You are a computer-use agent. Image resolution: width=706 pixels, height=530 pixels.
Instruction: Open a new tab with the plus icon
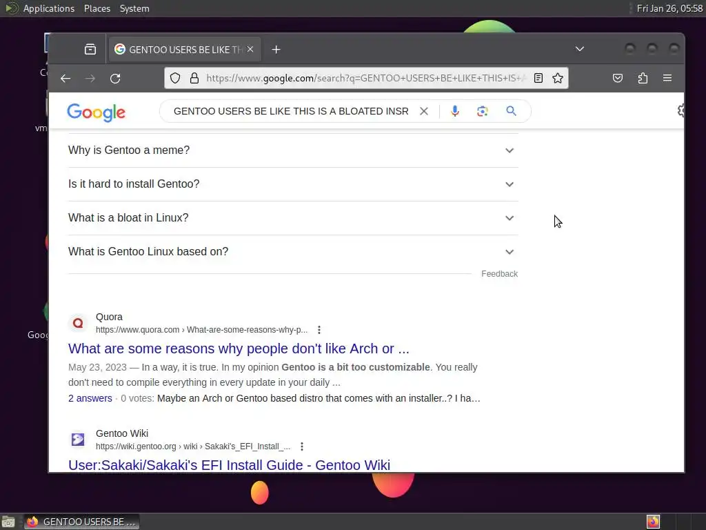point(276,50)
